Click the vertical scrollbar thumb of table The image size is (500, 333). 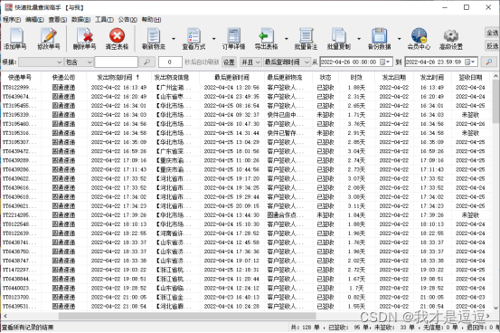click(x=495, y=101)
